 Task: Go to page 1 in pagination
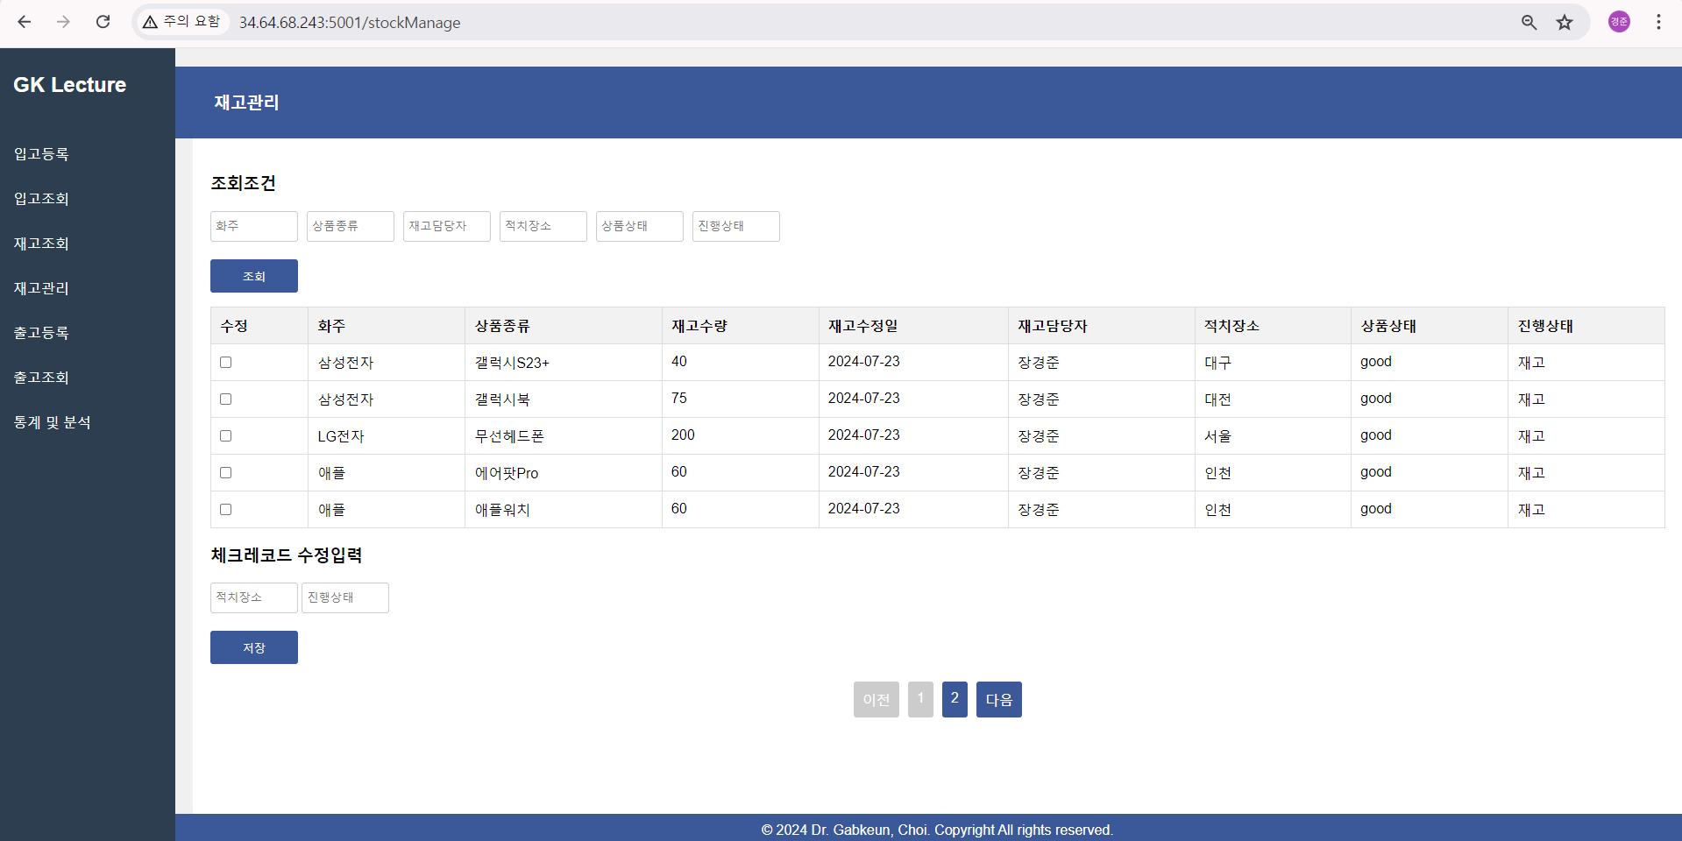pyautogui.click(x=920, y=699)
